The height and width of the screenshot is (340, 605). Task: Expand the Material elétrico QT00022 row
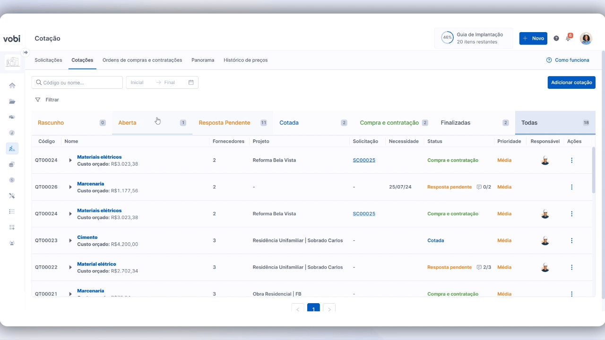click(70, 267)
